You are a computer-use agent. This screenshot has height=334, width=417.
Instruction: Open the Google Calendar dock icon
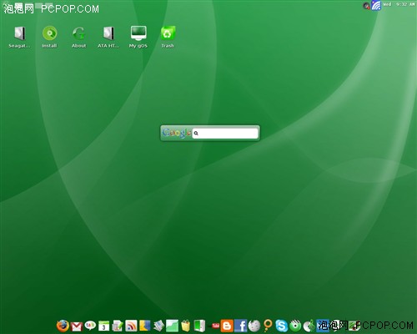(x=103, y=326)
